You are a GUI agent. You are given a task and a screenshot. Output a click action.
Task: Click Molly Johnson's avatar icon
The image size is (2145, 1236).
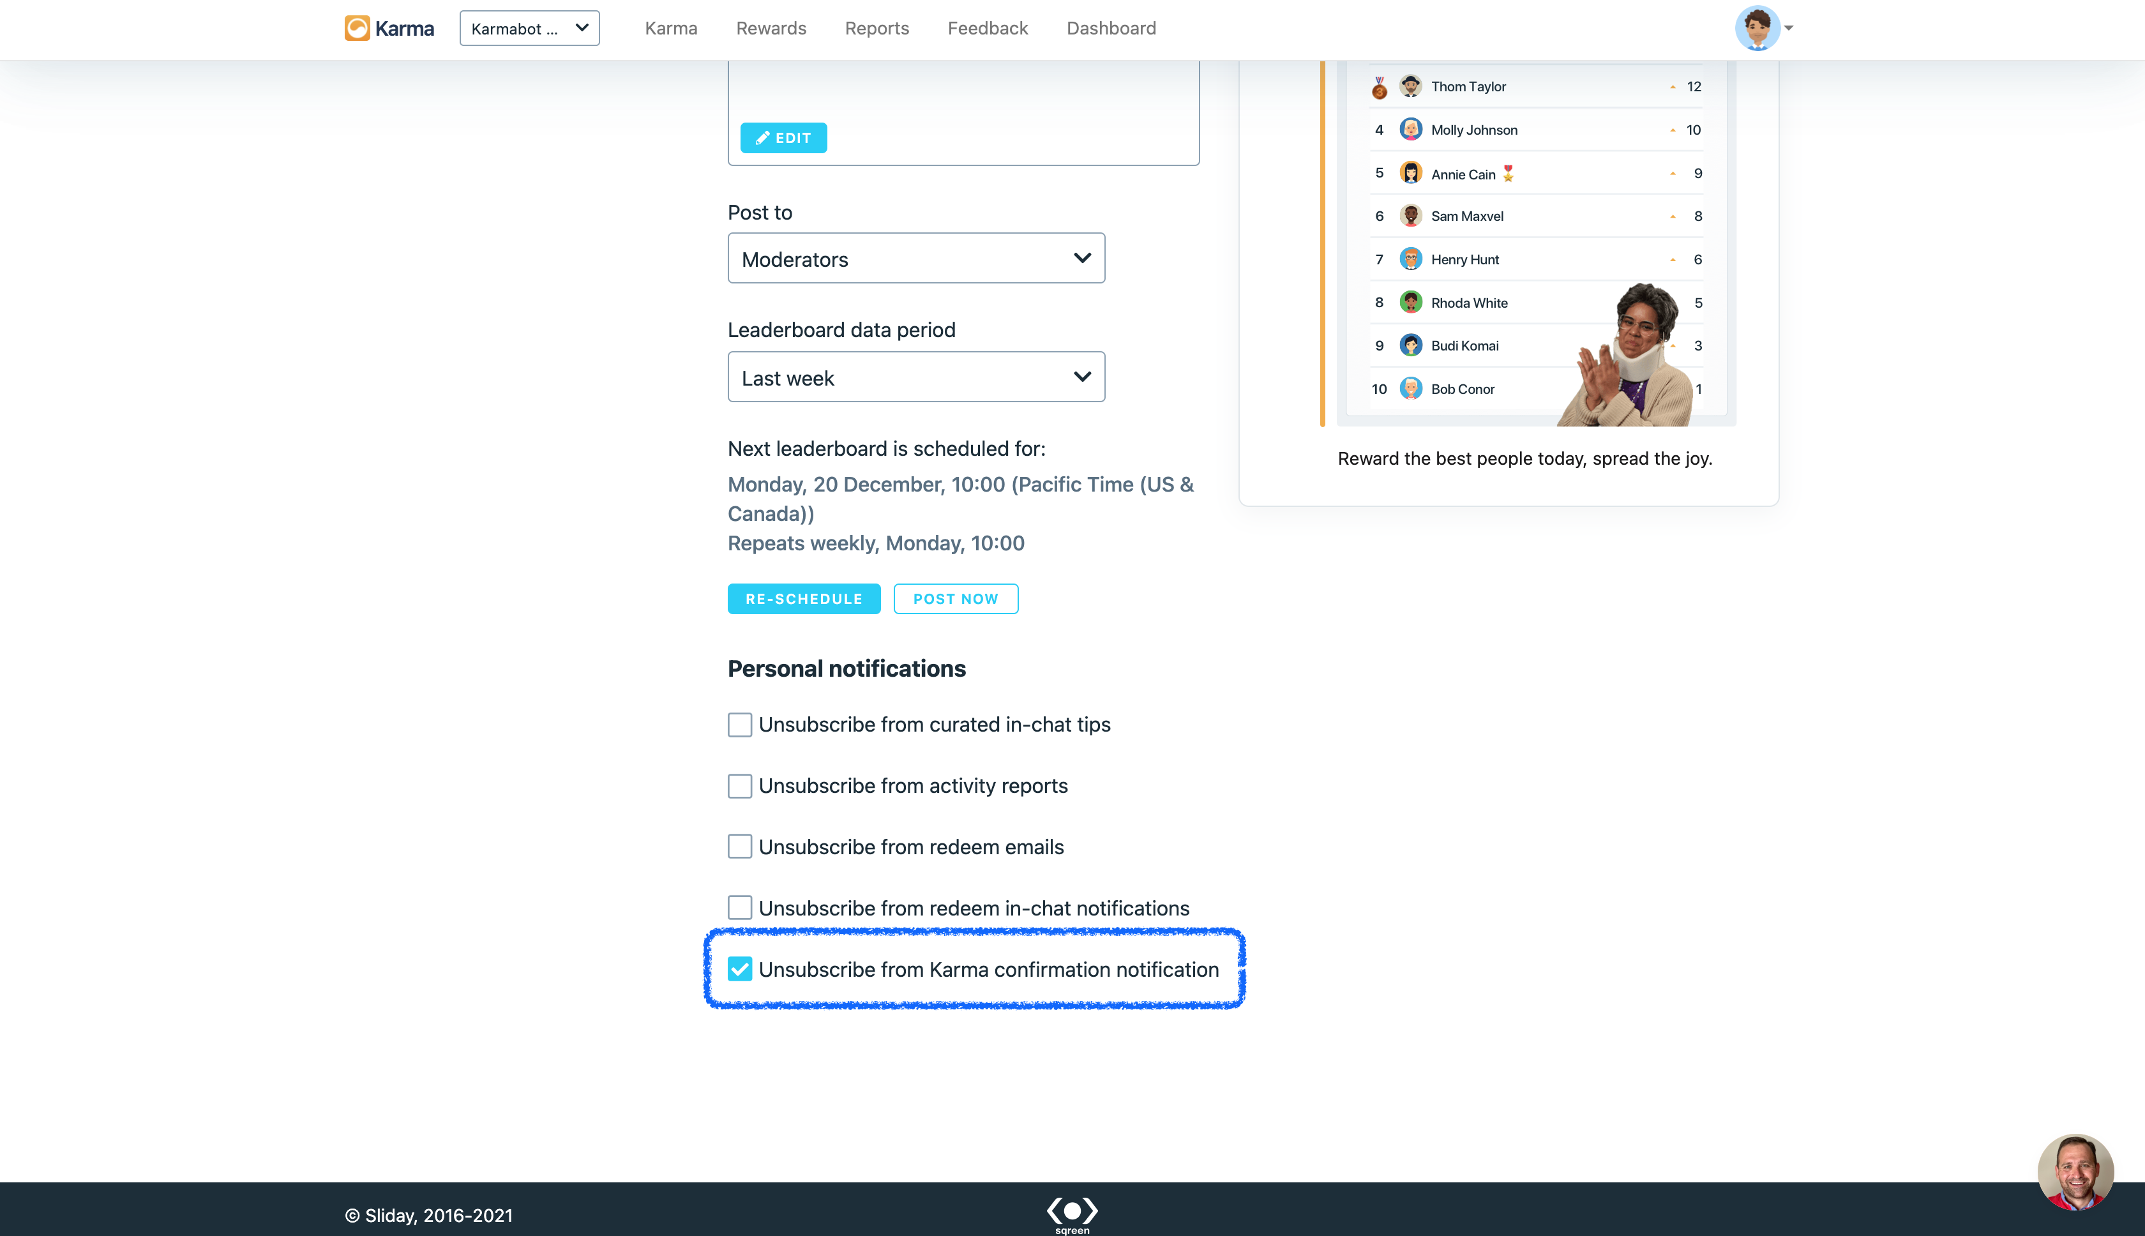pyautogui.click(x=1410, y=130)
